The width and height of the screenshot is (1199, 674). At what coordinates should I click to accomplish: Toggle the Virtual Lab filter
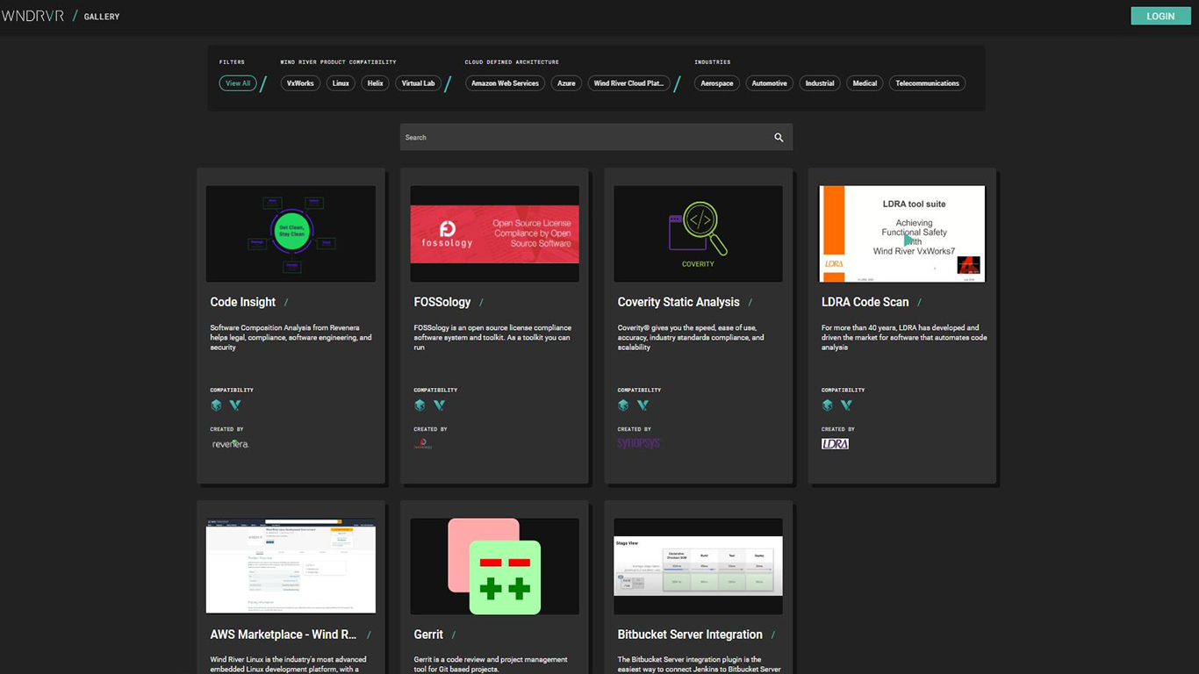418,83
